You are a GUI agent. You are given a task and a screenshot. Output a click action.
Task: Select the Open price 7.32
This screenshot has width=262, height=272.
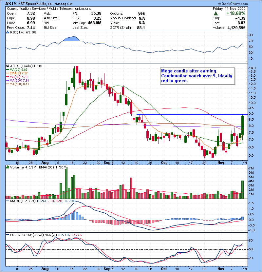point(31,13)
